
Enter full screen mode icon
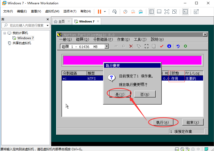point(167,12)
